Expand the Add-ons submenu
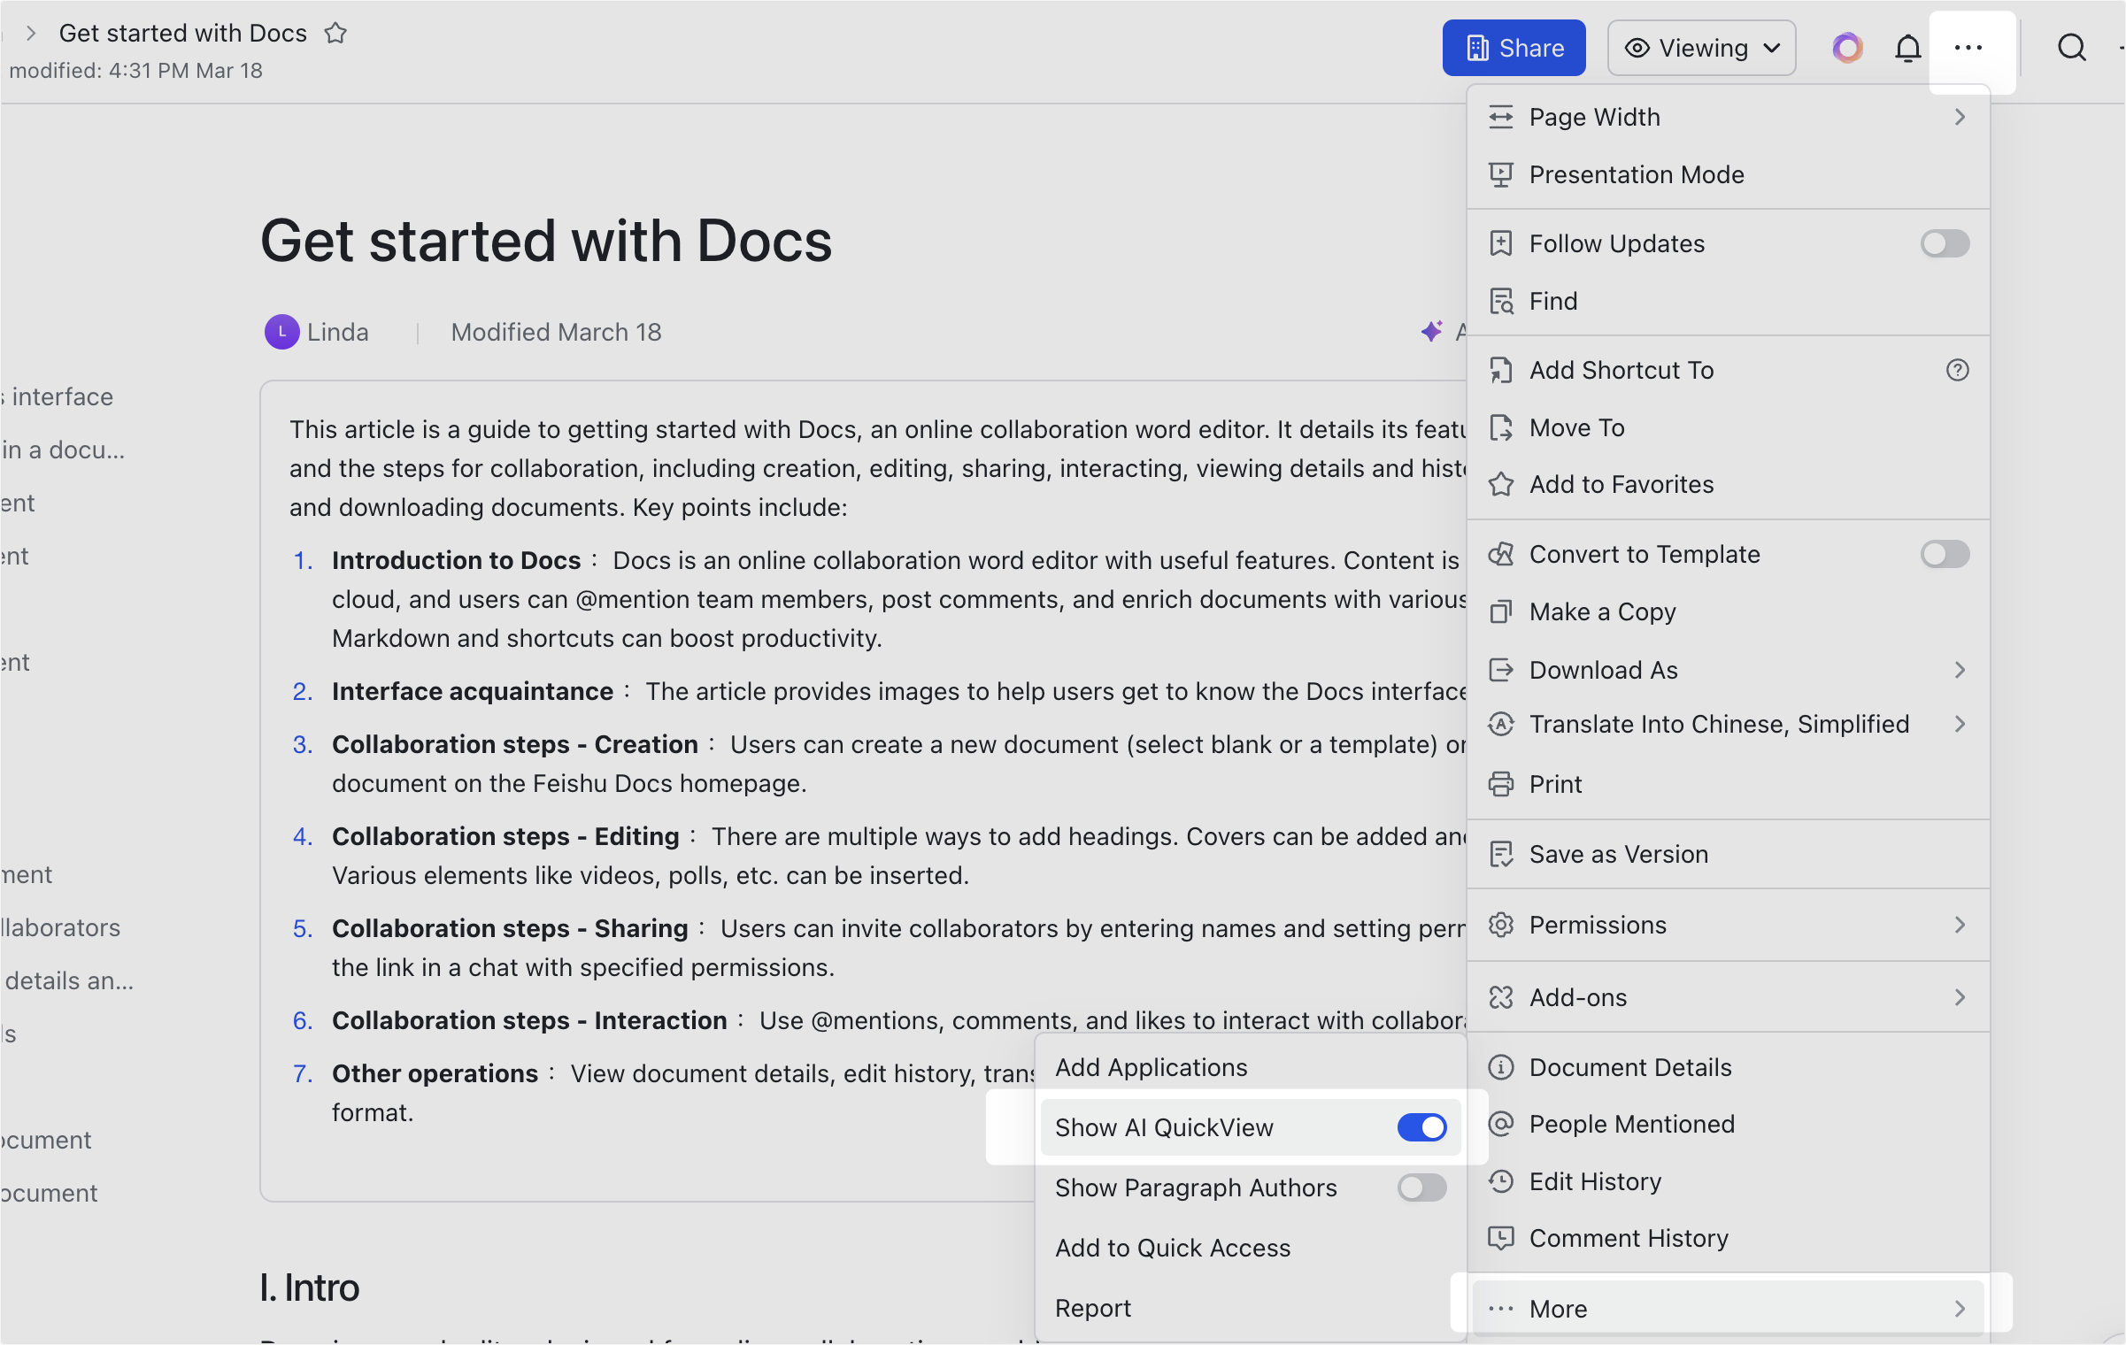2126x1345 pixels. click(1728, 997)
